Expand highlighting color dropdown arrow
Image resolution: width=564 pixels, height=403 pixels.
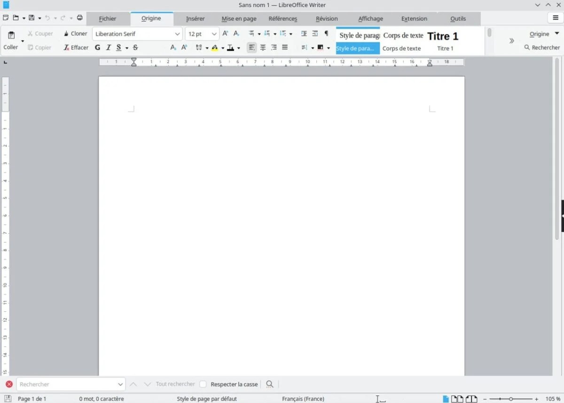pos(223,48)
